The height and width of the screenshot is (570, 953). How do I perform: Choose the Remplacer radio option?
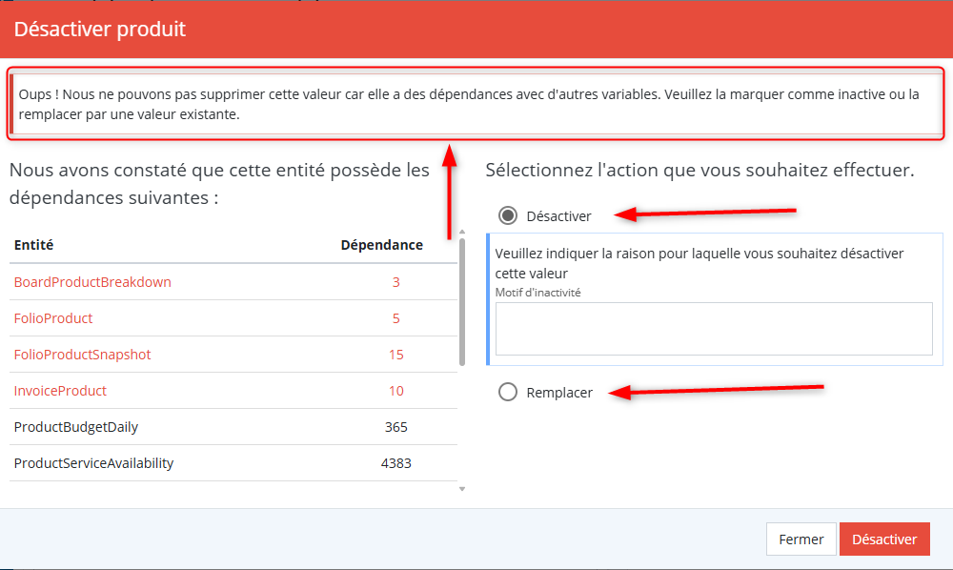(508, 392)
